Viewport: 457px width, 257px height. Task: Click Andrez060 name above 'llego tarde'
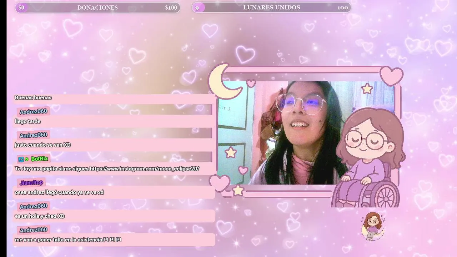tap(33, 111)
